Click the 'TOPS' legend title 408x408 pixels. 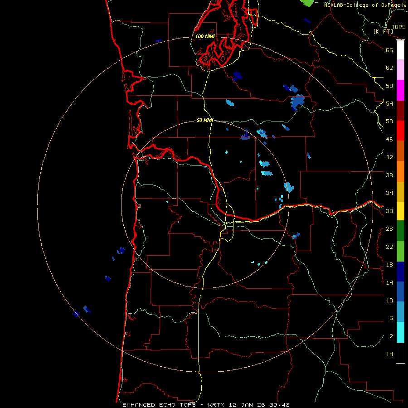pyautogui.click(x=398, y=27)
